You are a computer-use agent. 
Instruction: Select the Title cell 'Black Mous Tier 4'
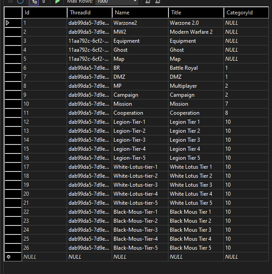(x=196, y=239)
